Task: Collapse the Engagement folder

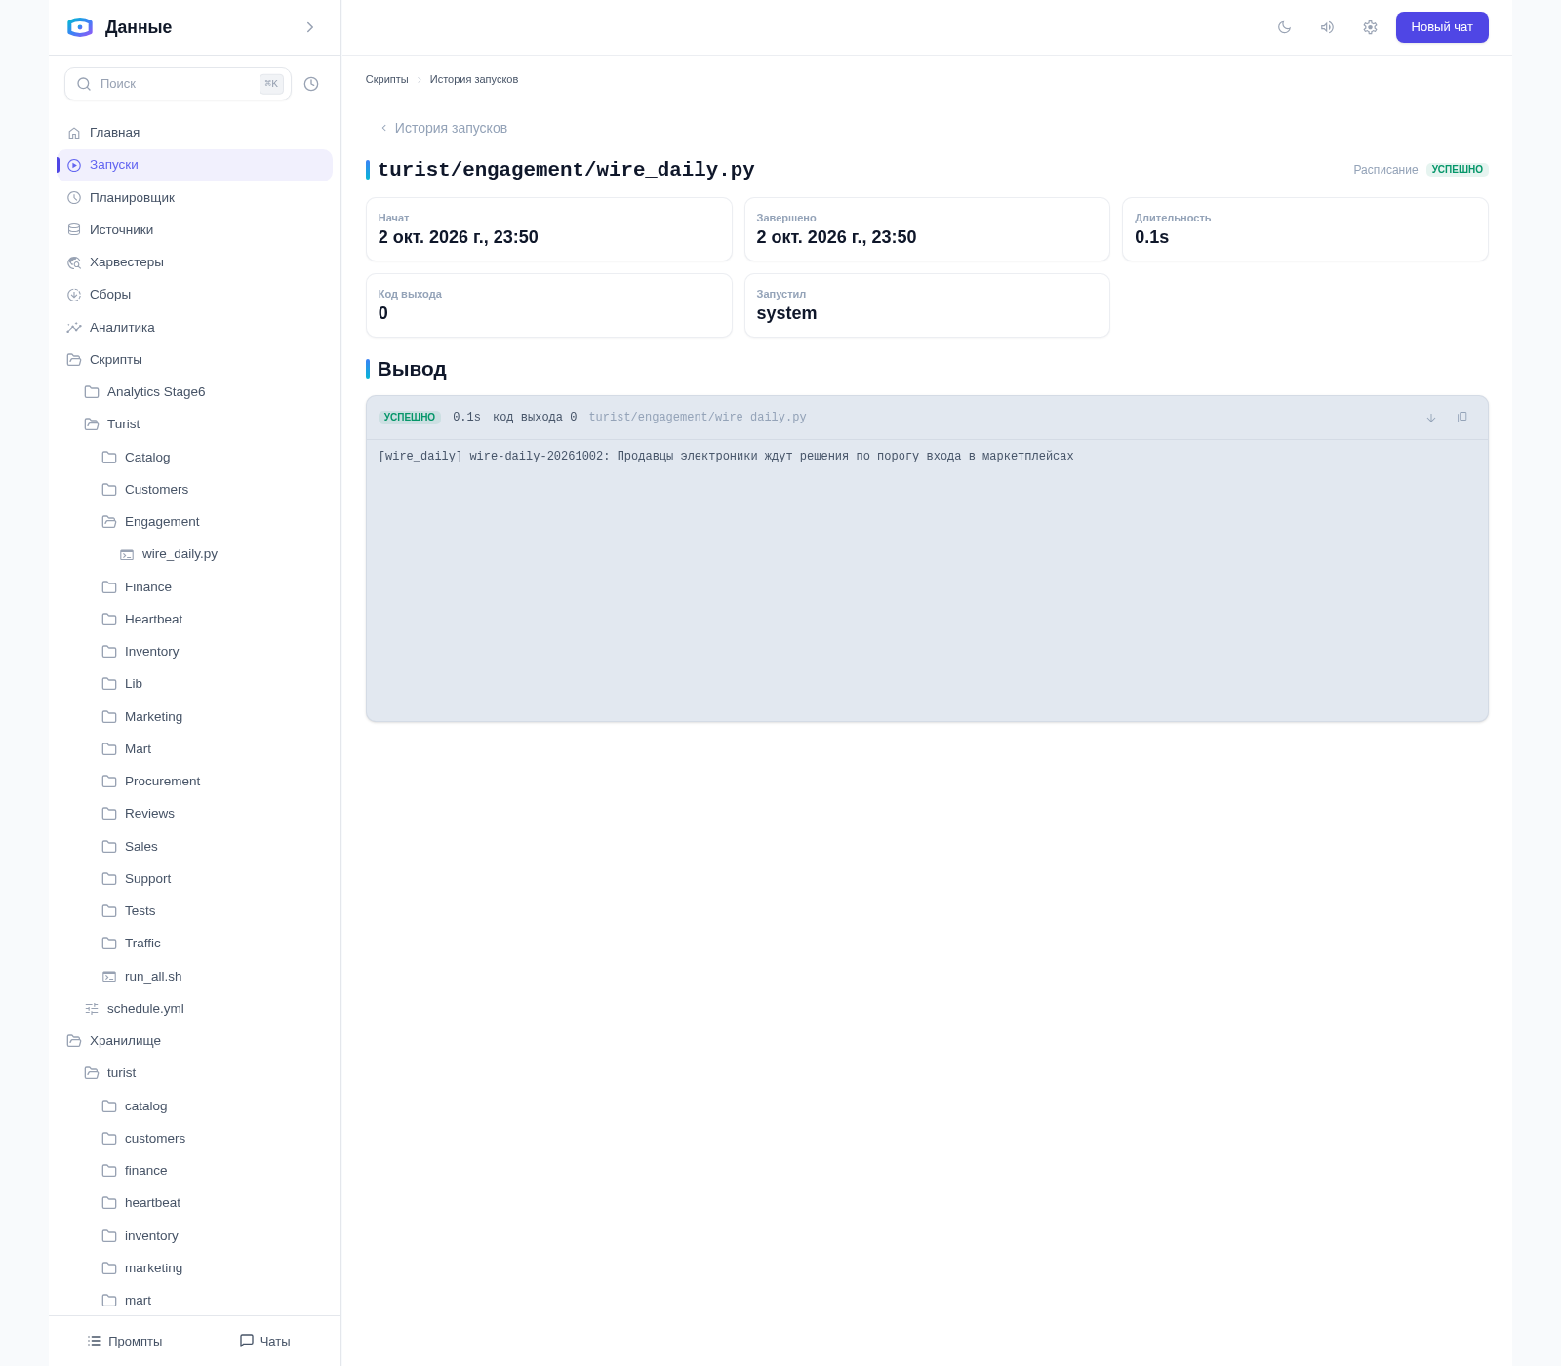Action: tap(194, 522)
